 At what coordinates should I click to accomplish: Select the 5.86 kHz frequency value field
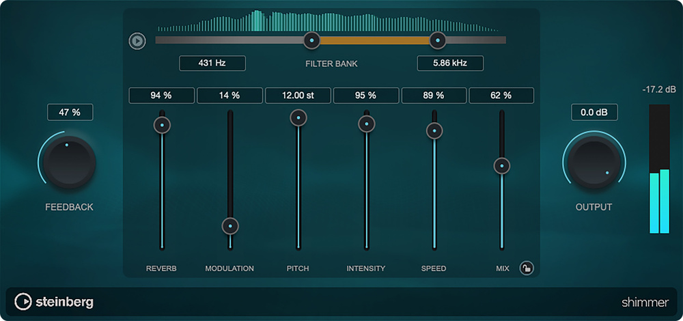pos(450,64)
